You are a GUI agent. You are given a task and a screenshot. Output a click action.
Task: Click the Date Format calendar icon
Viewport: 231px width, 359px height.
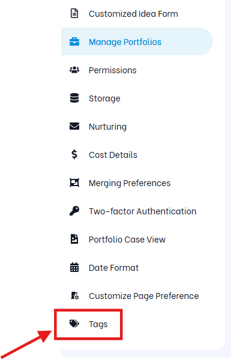74,267
